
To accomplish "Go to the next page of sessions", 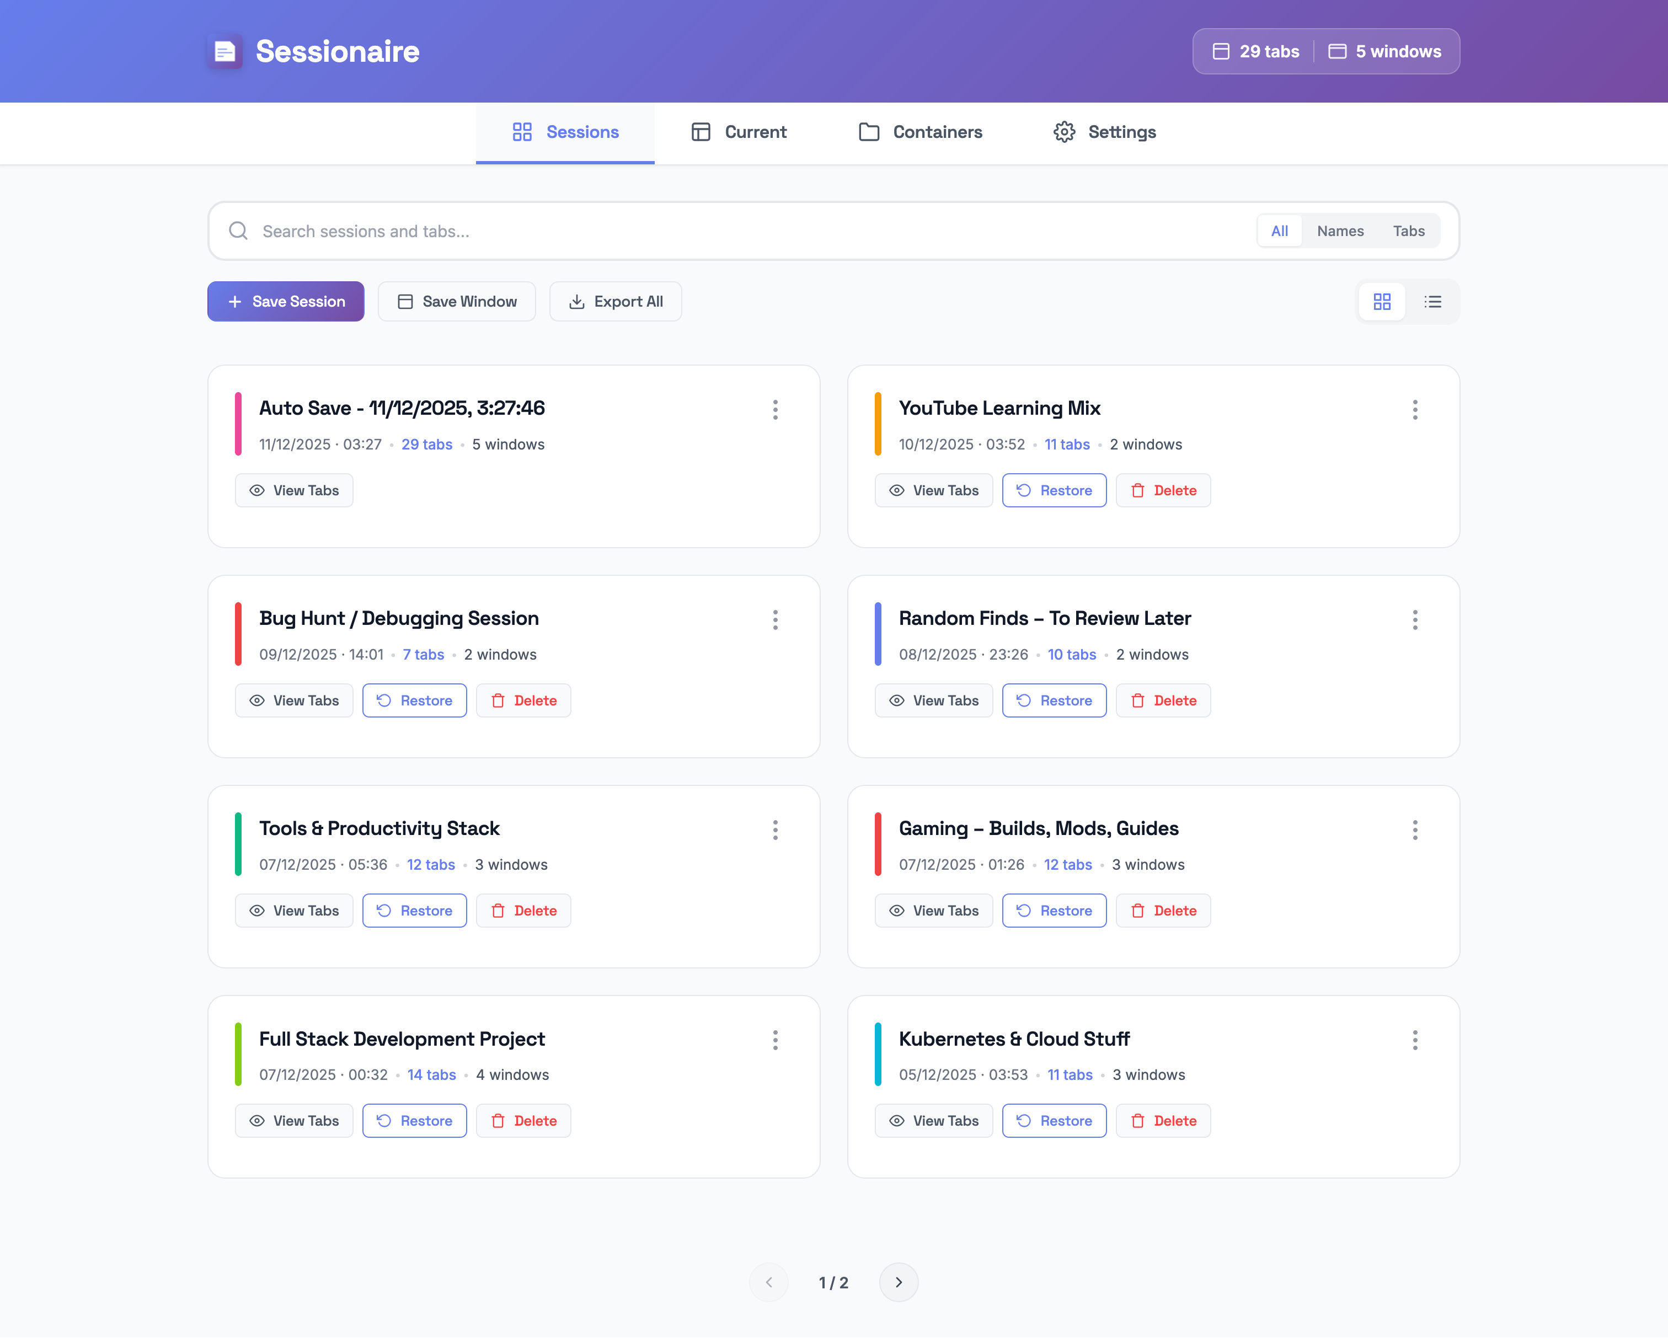I will pyautogui.click(x=898, y=1282).
